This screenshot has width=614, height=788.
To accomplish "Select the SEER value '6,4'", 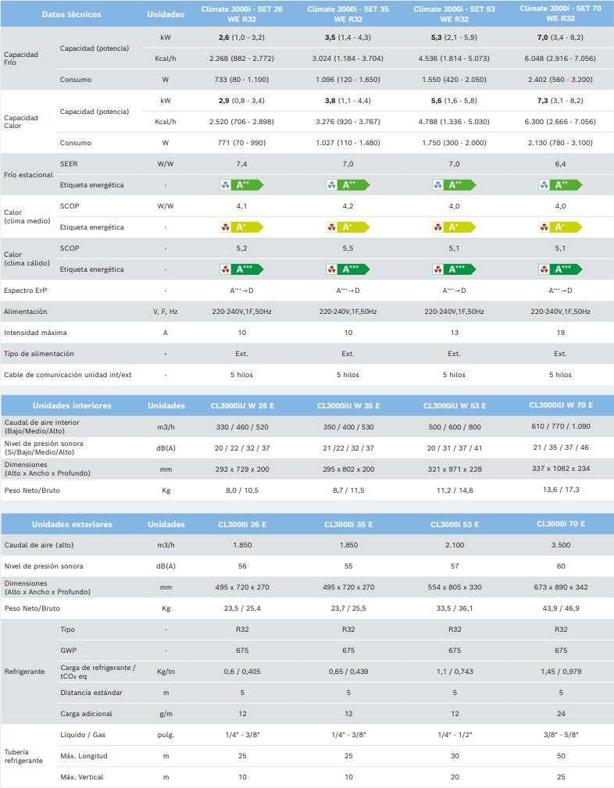I will (560, 164).
